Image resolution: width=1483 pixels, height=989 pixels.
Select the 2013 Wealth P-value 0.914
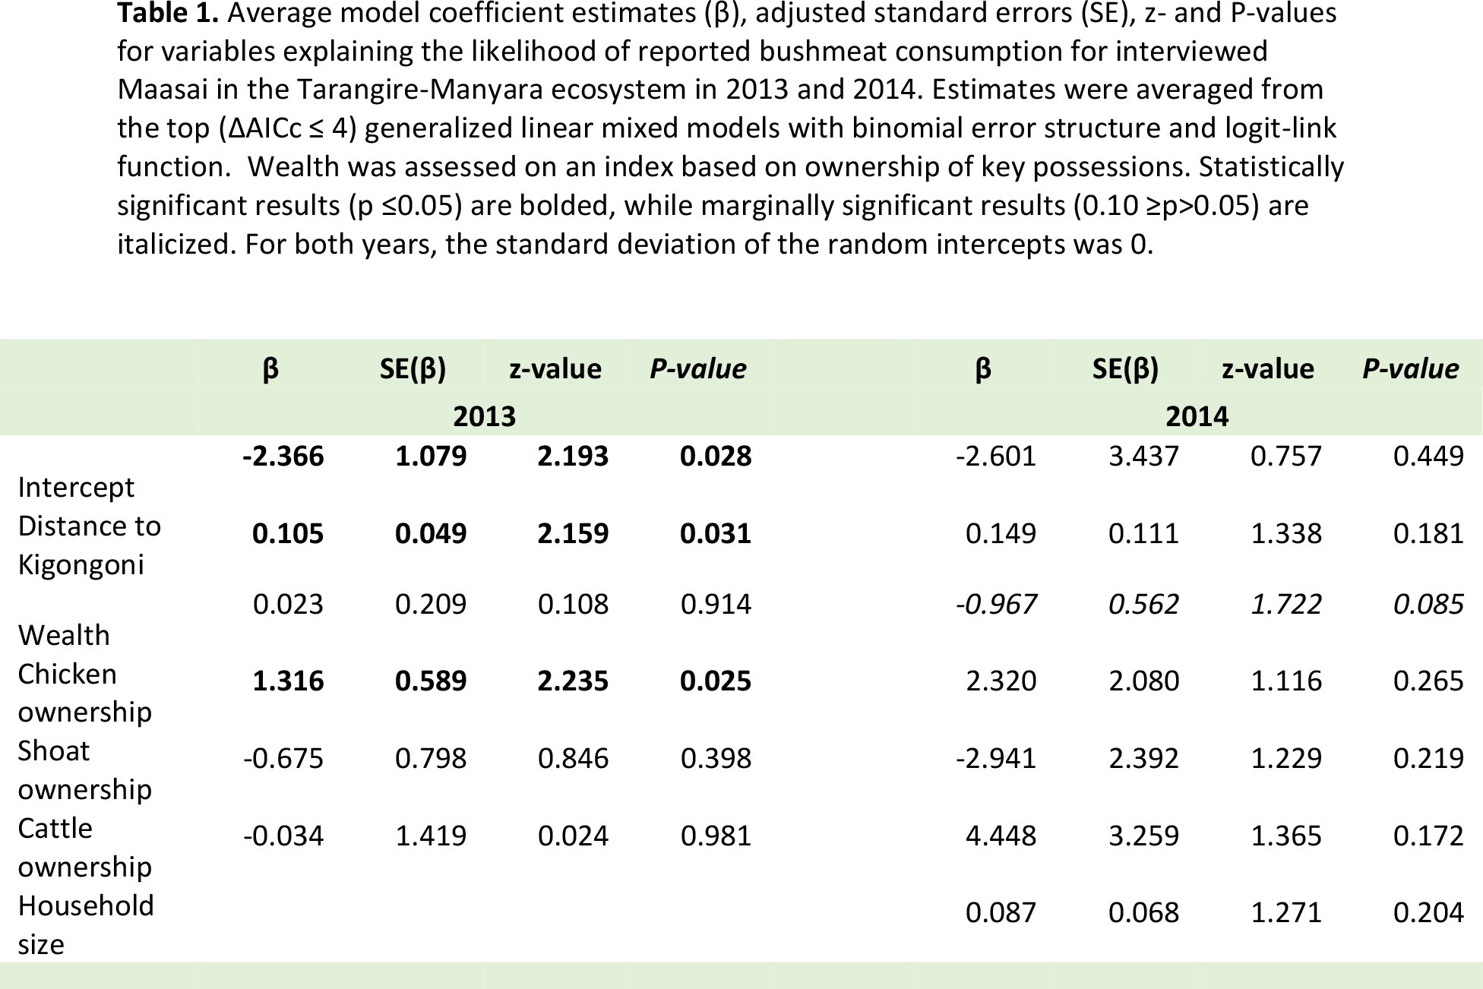pyautogui.click(x=716, y=604)
